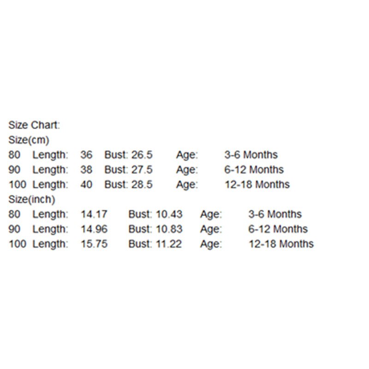
Task: Click 12-18 Months in the inch section
Action: [281, 244]
